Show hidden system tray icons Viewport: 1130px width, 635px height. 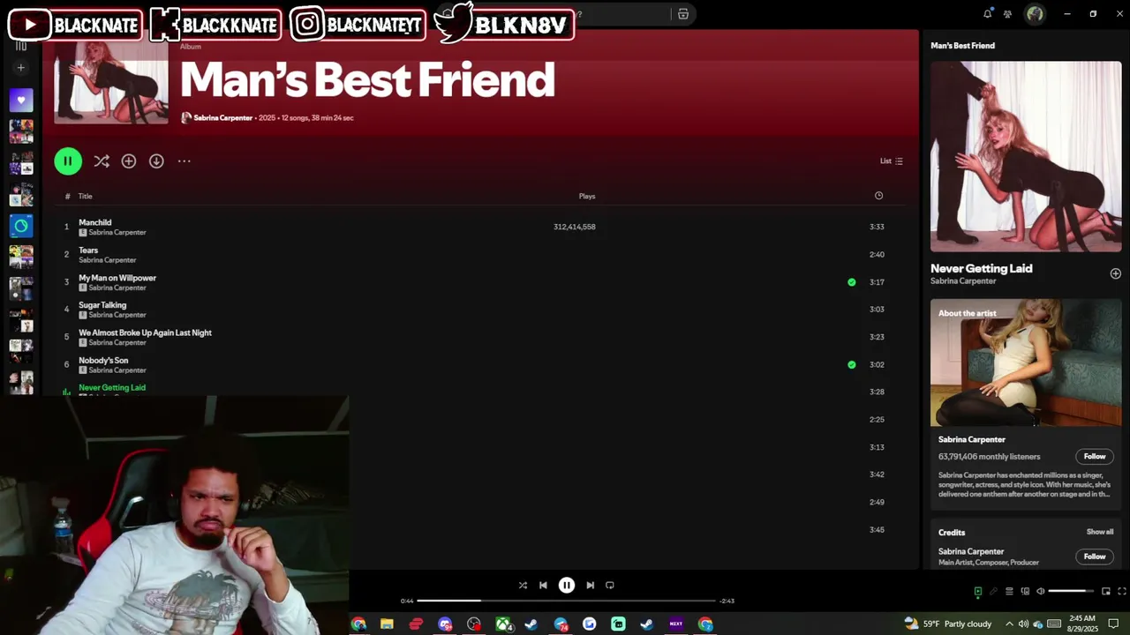[x=1009, y=624]
